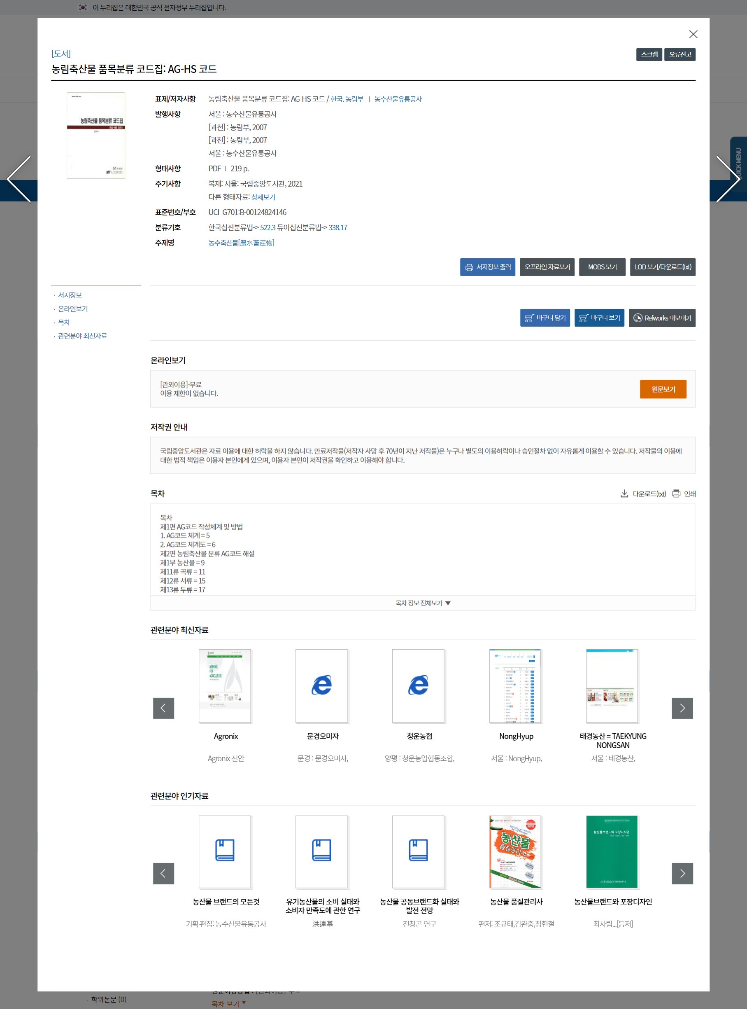The height and width of the screenshot is (1010, 747).
Task: Open 농수산물유통공사 author link
Action: 398,99
